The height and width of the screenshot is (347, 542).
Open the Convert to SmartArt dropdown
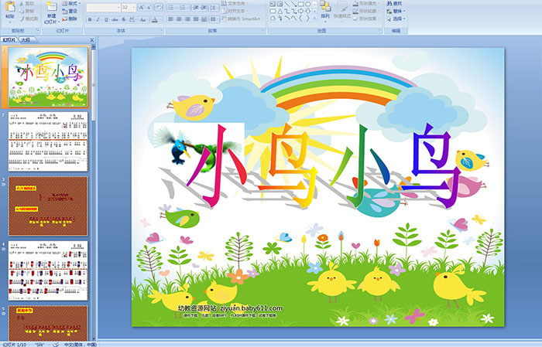(x=243, y=19)
